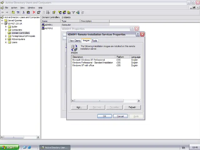The image size is (200, 150).
Task: Switch to the Tools tab
Action: (x=94, y=41)
